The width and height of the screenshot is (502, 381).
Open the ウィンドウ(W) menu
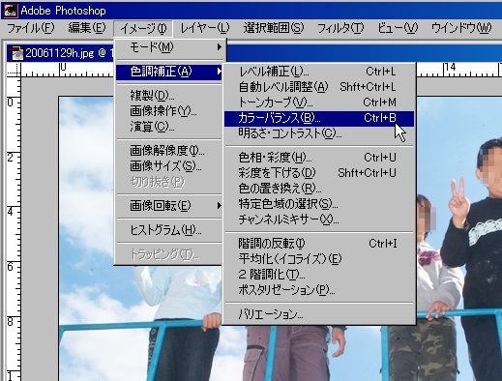click(461, 28)
